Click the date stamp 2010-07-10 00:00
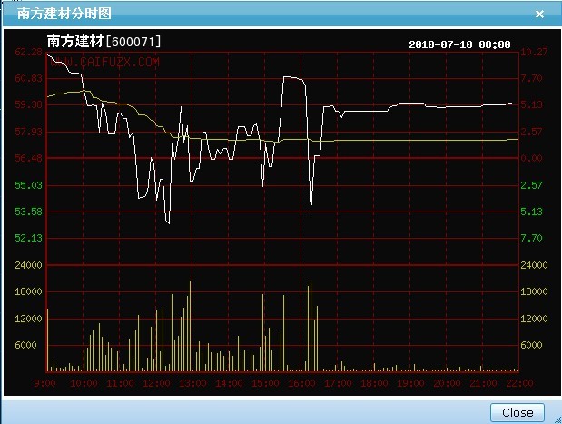This screenshot has width=562, height=424. click(x=459, y=44)
